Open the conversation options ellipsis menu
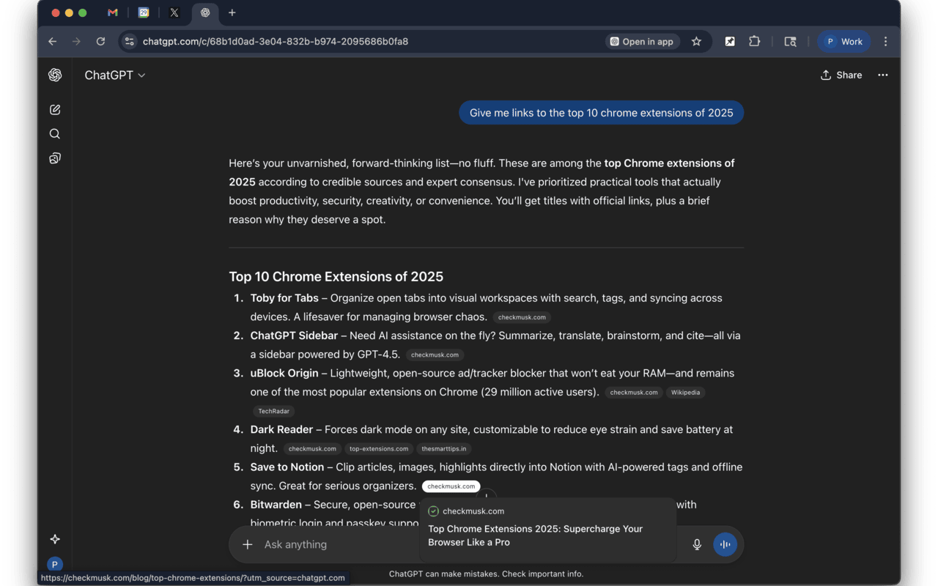The height and width of the screenshot is (586, 938). coord(883,75)
